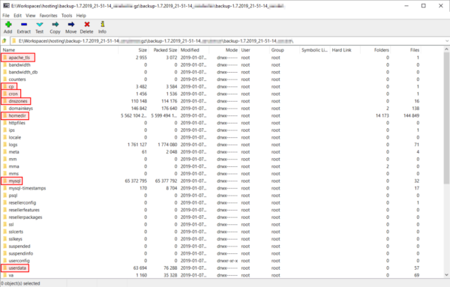
Task: Select the meta folder icon
Action: [x=5, y=151]
